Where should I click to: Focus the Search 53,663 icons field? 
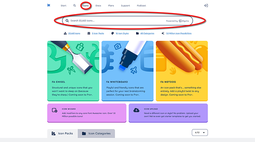[x=115, y=21]
